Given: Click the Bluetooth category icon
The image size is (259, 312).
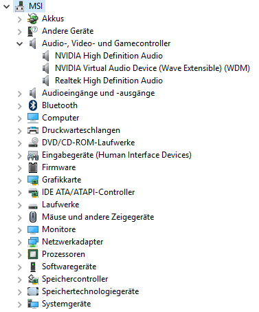Looking at the screenshot, I should (x=33, y=105).
